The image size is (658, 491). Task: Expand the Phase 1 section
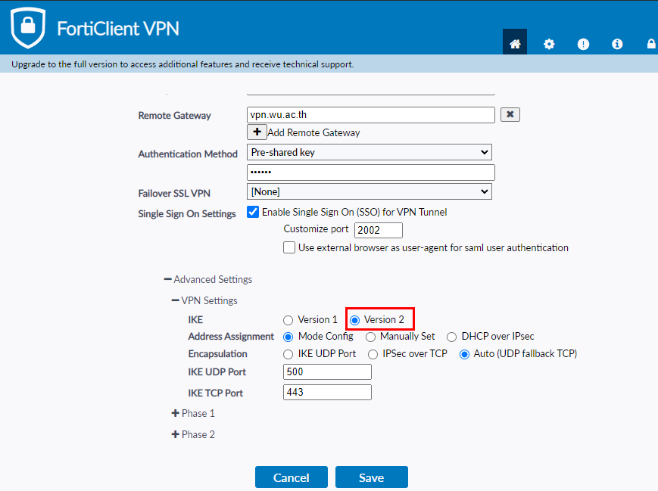[x=193, y=414]
